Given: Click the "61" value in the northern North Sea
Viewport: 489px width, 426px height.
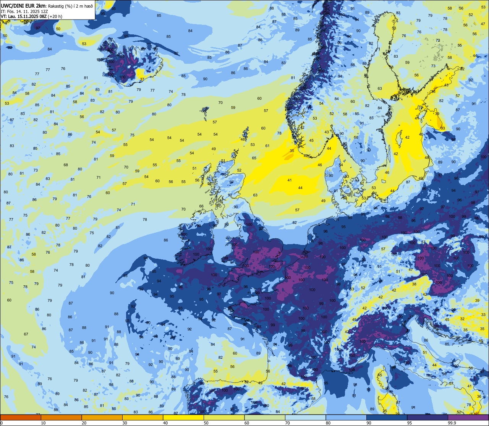Looking at the screenshot, I should click(267, 146).
